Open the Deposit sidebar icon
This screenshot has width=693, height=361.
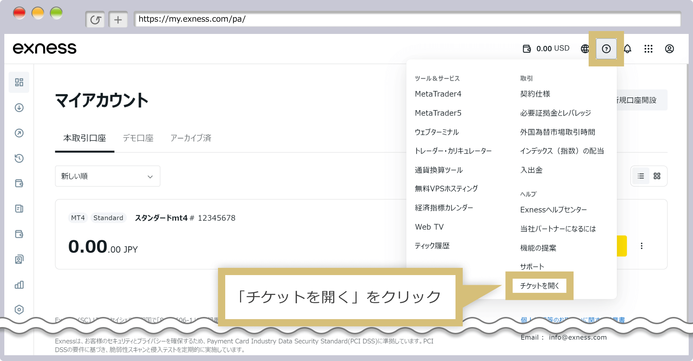click(x=19, y=108)
